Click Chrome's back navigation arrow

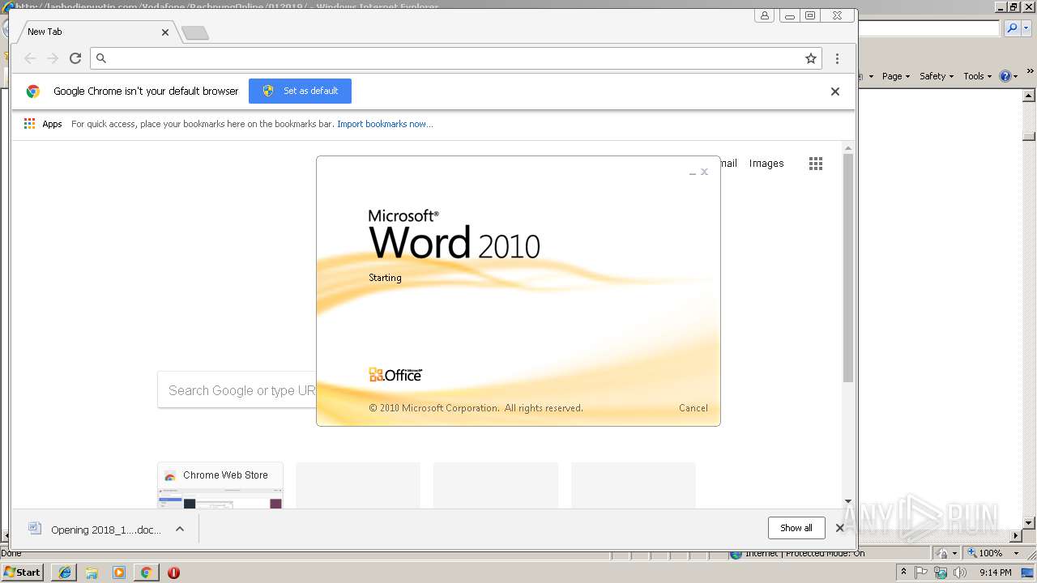(30, 58)
